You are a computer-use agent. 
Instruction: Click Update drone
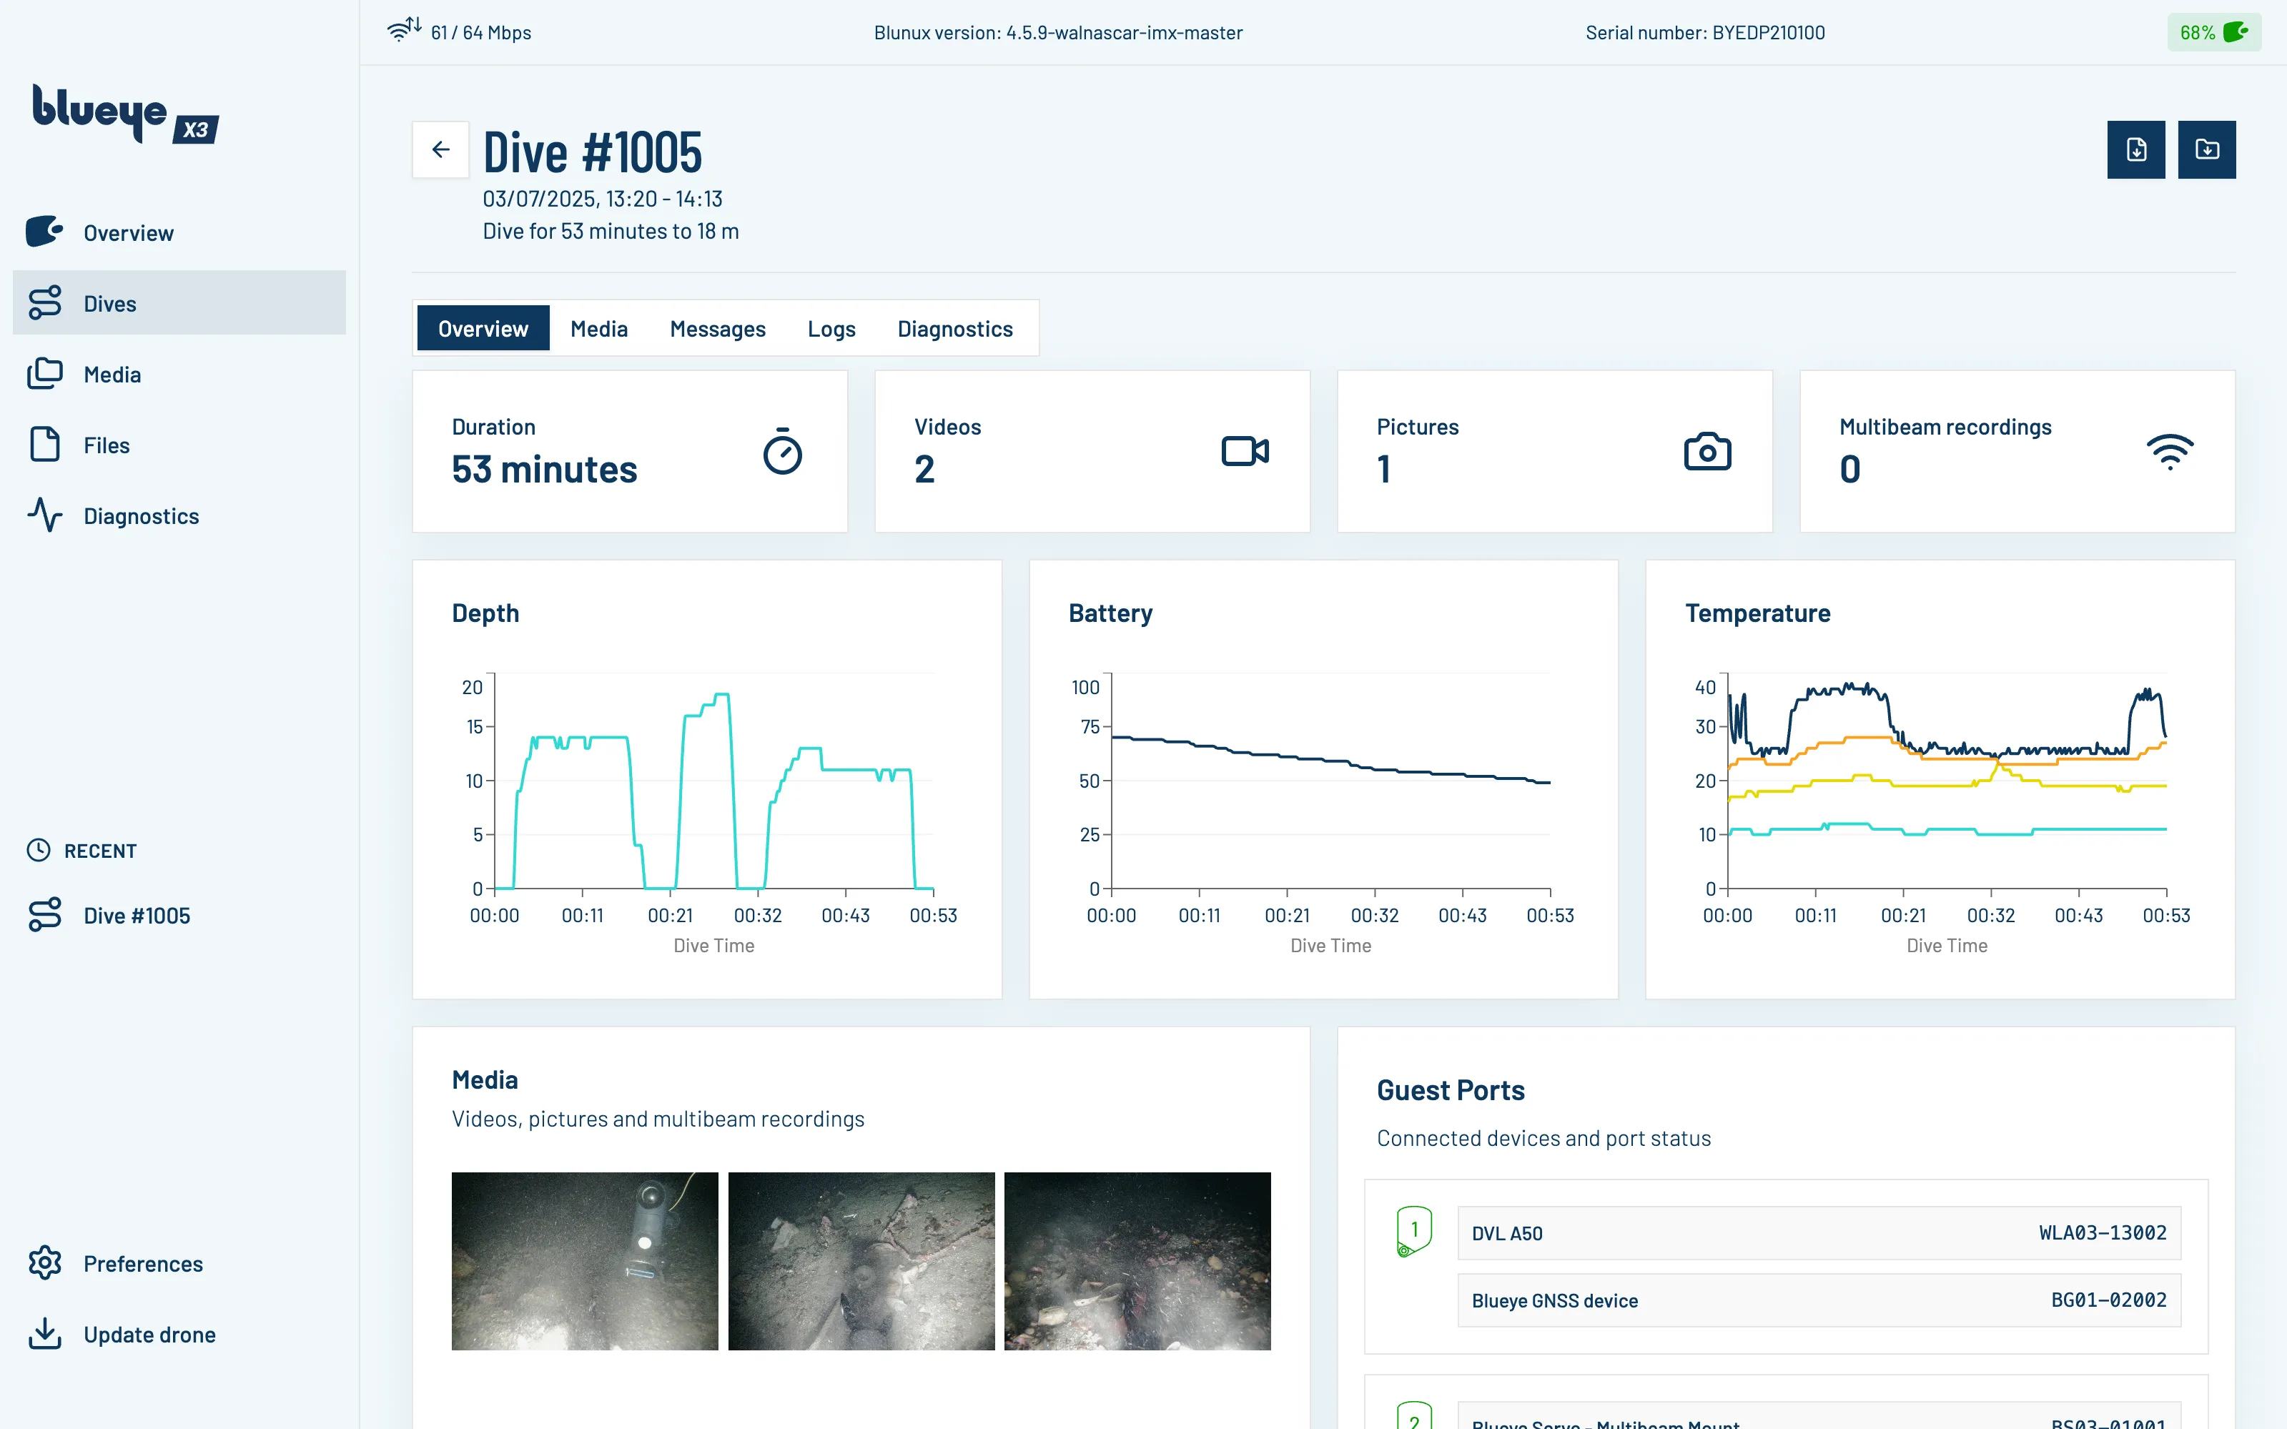179,1333
